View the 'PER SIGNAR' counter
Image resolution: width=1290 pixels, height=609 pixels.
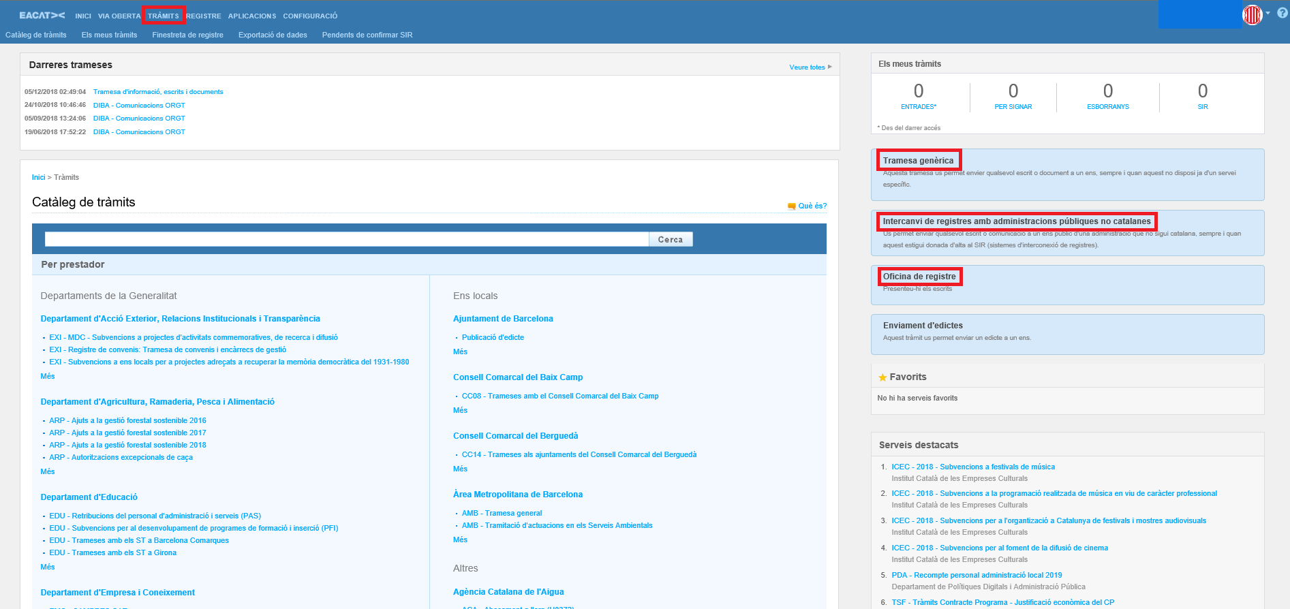coord(1013,97)
